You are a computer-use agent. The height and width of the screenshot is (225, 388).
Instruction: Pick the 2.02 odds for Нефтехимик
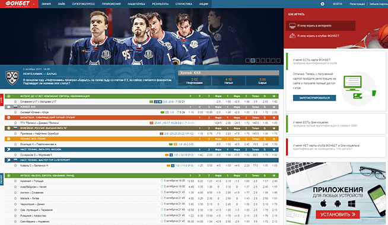(195, 81)
